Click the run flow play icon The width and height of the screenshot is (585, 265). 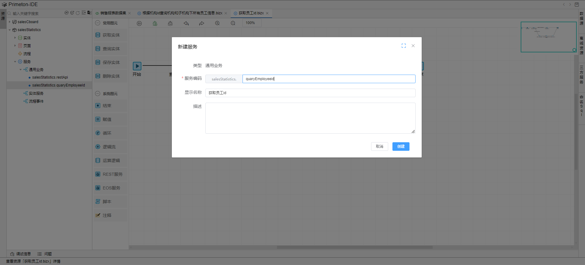(139, 23)
